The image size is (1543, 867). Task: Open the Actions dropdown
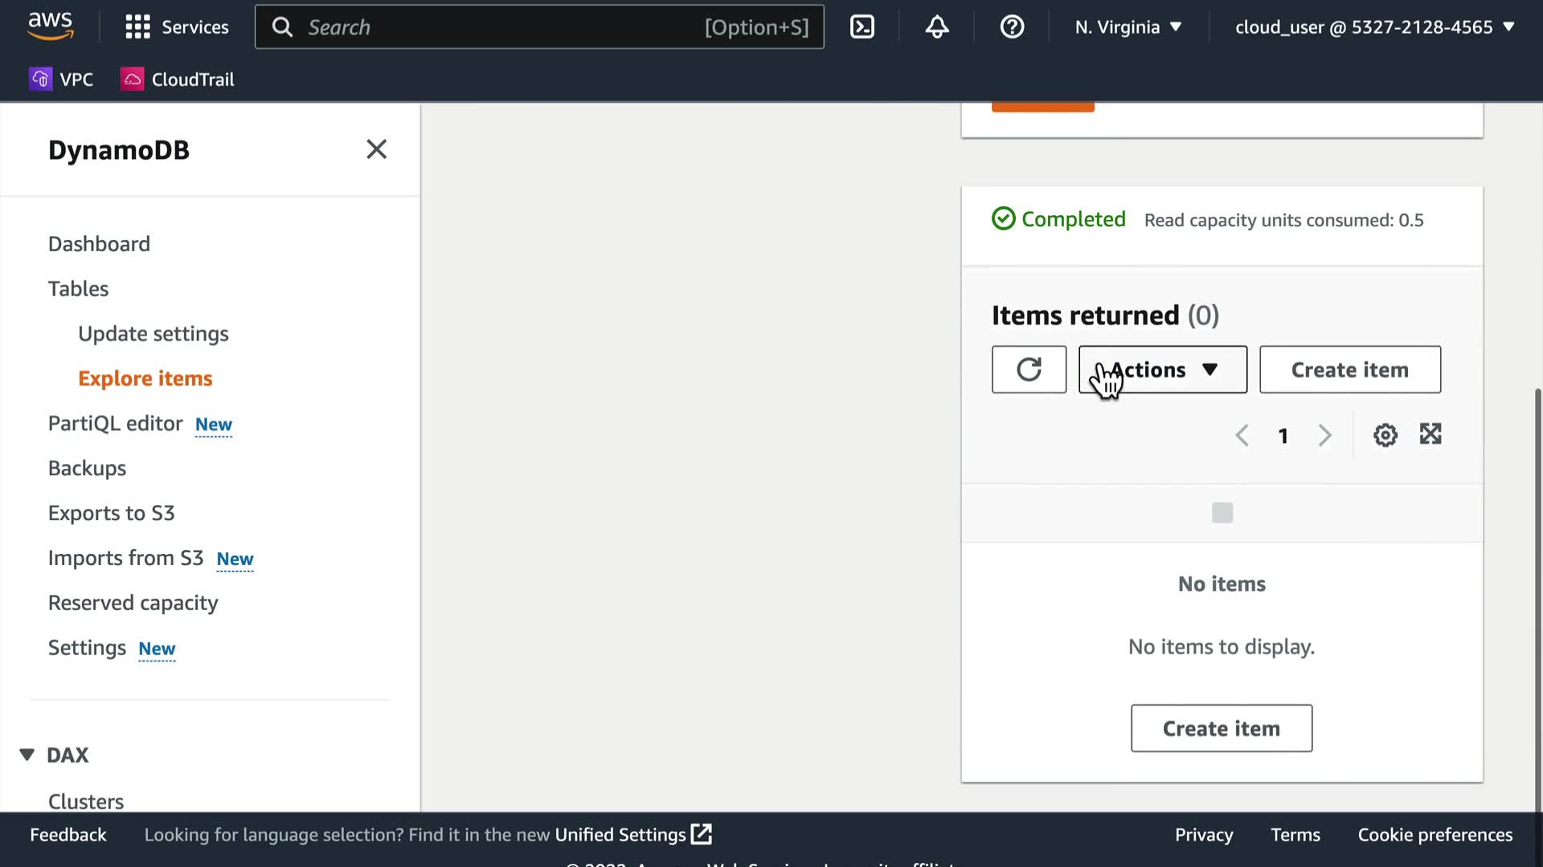(1162, 369)
